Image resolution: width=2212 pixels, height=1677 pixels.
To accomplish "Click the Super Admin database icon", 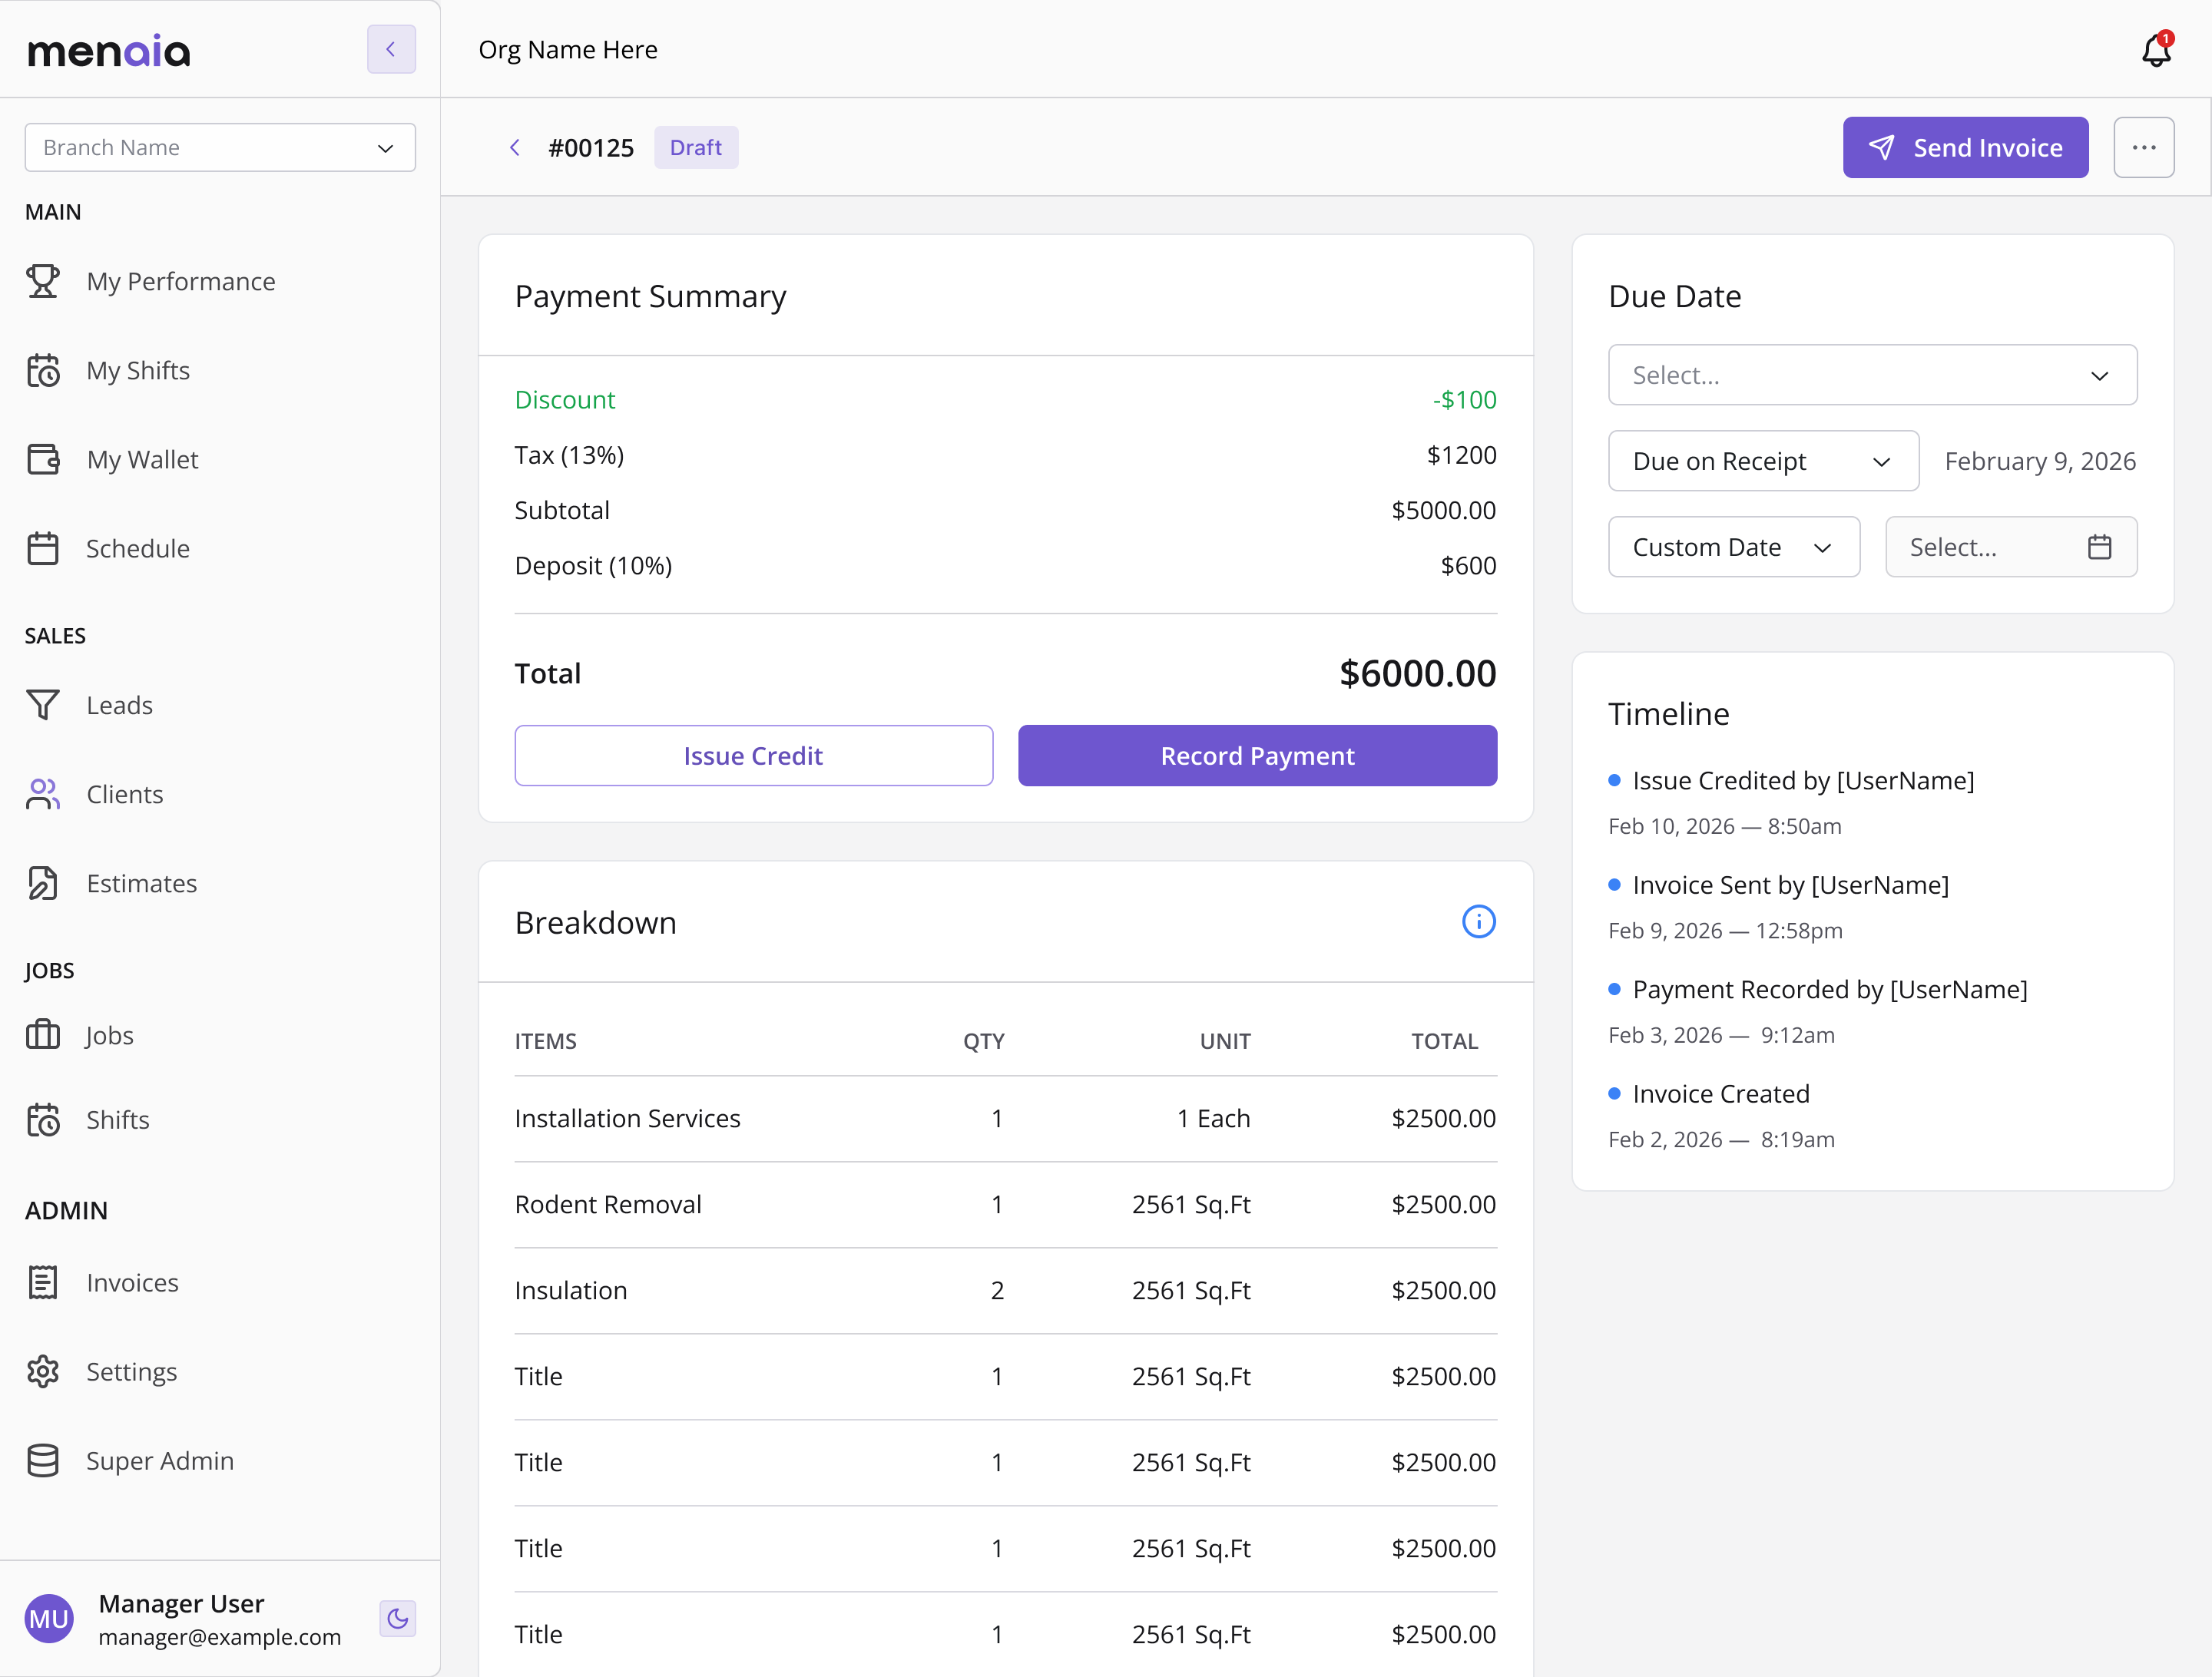I will [x=43, y=1460].
